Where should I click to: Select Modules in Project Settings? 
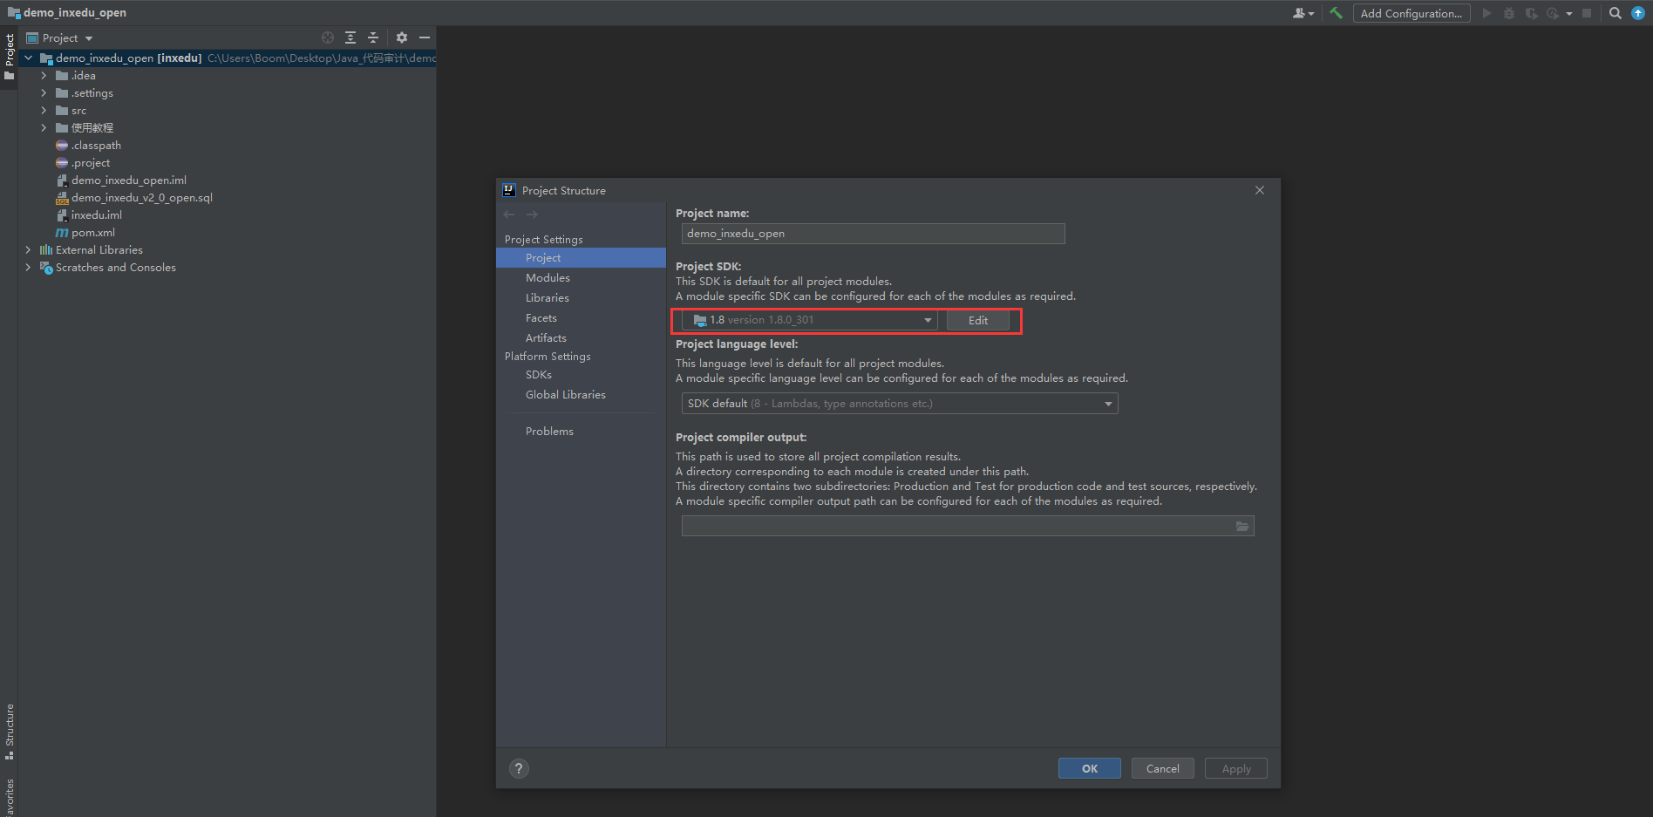[x=581, y=278]
